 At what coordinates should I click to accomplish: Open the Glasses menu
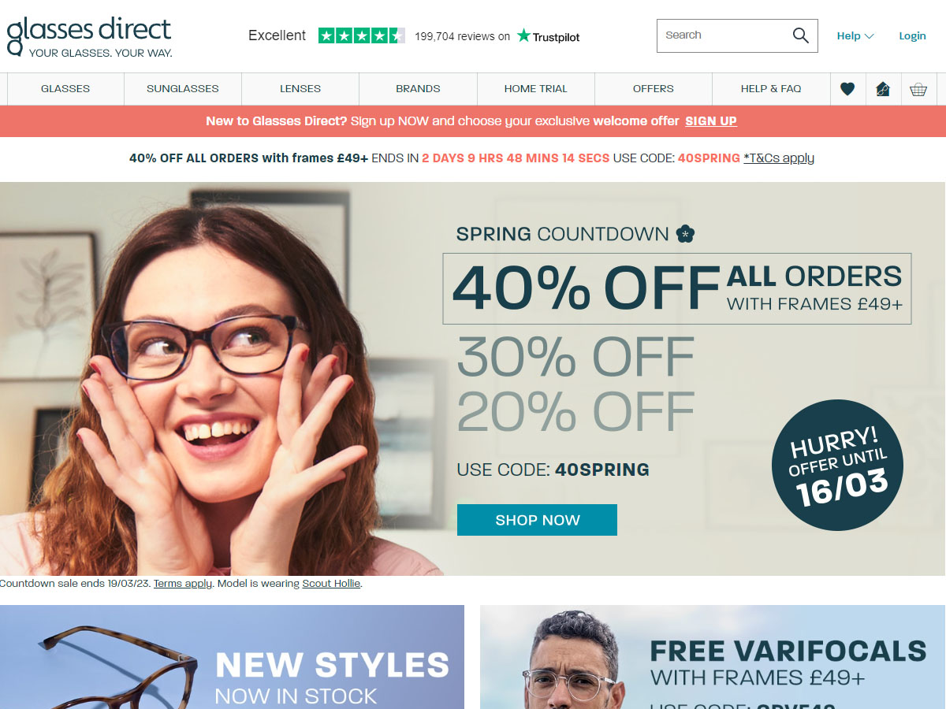coord(65,89)
